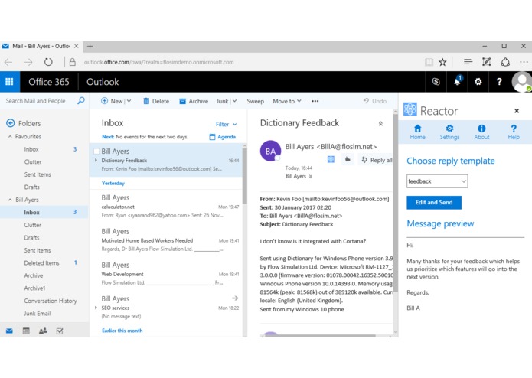
Task: Open the notifications bell
Action: 457,81
